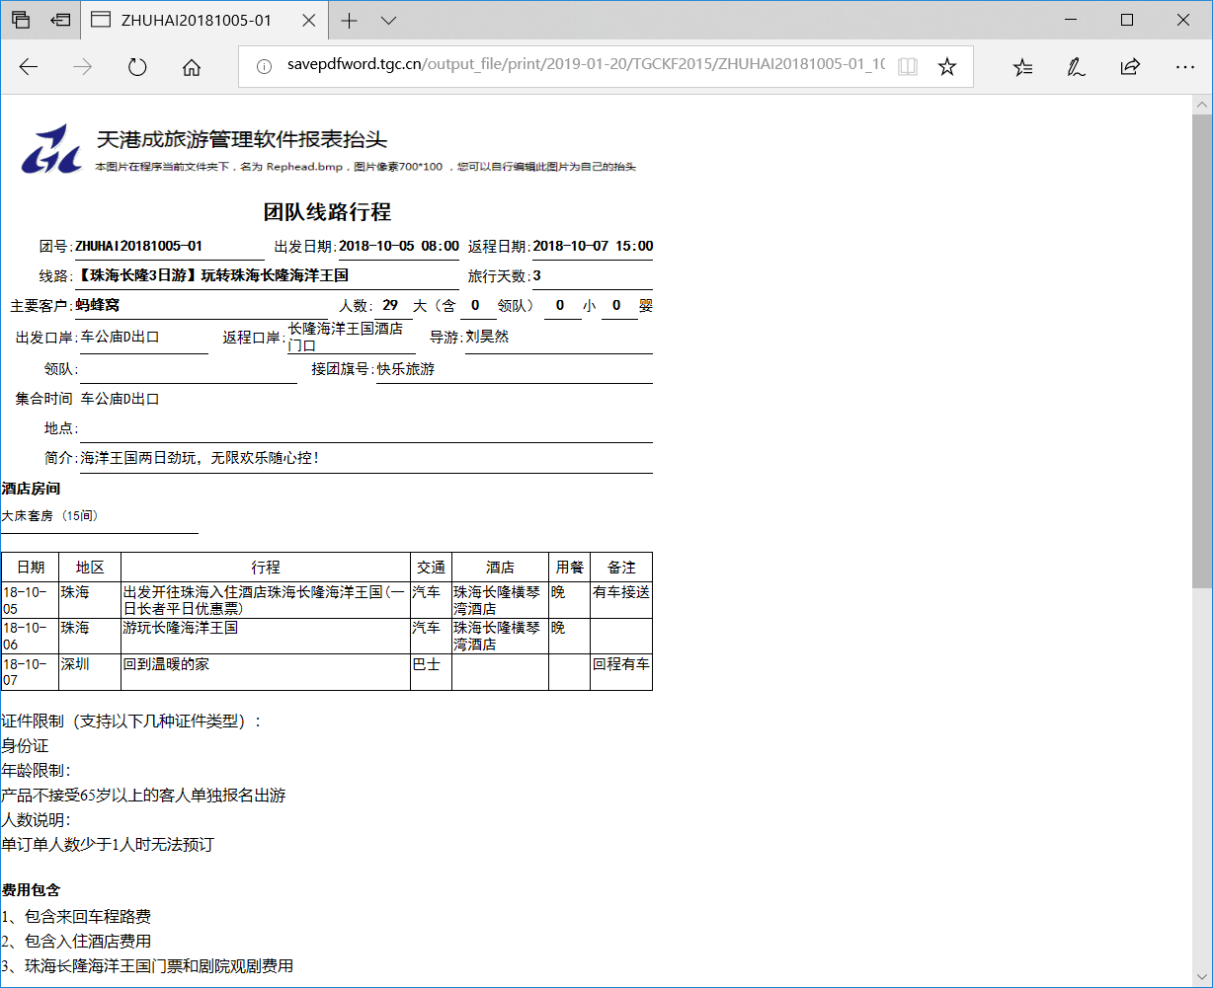Click the 日期 column header
This screenshot has height=988, width=1213.
pyautogui.click(x=31, y=568)
